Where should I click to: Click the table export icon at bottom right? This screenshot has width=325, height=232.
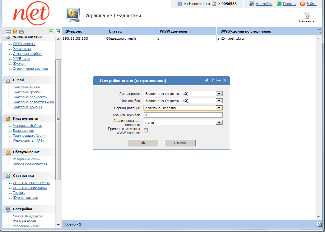[x=319, y=224]
